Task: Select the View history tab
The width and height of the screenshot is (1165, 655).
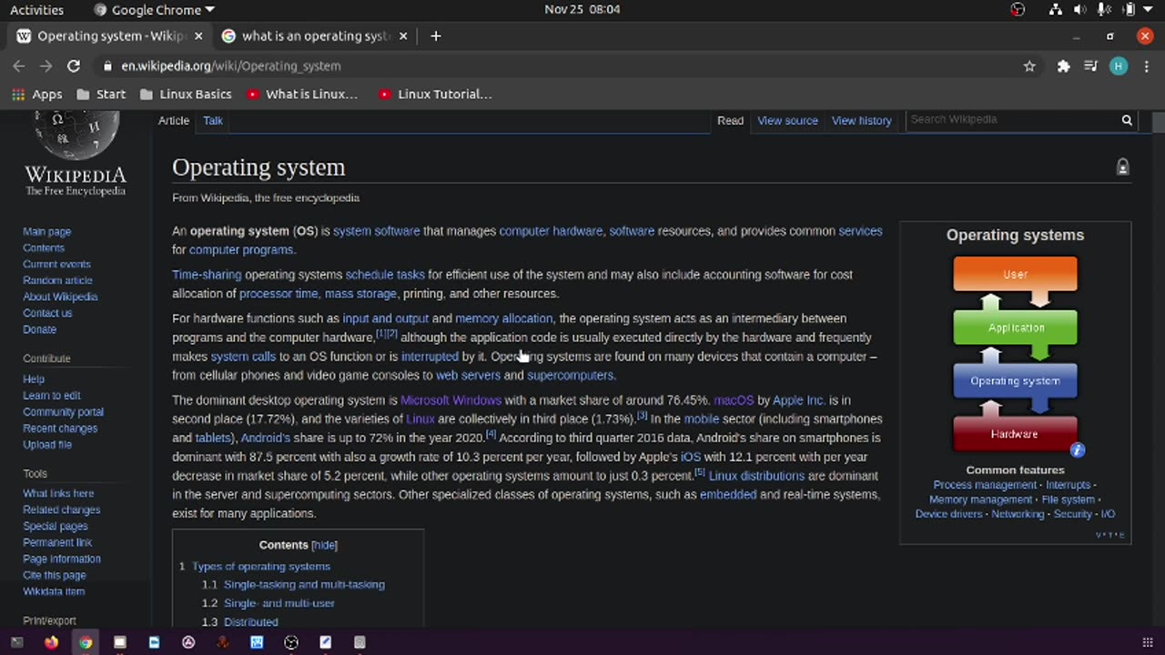Action: 861,120
